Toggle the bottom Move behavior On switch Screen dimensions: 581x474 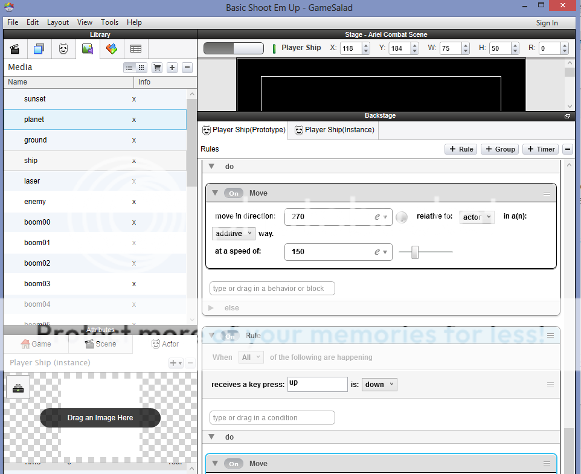pyautogui.click(x=234, y=464)
